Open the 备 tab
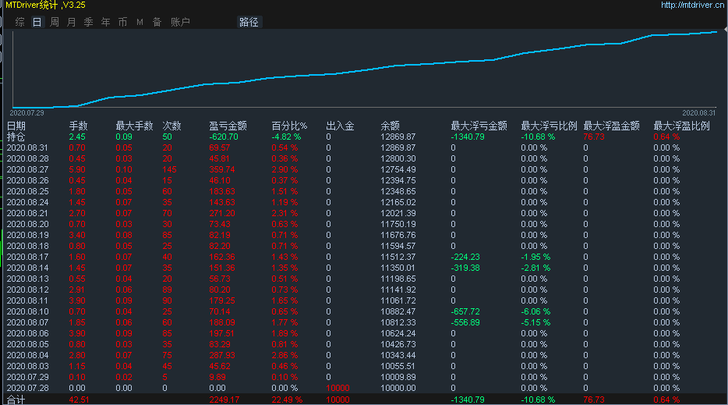Image resolution: width=728 pixels, height=405 pixels. coord(157,23)
